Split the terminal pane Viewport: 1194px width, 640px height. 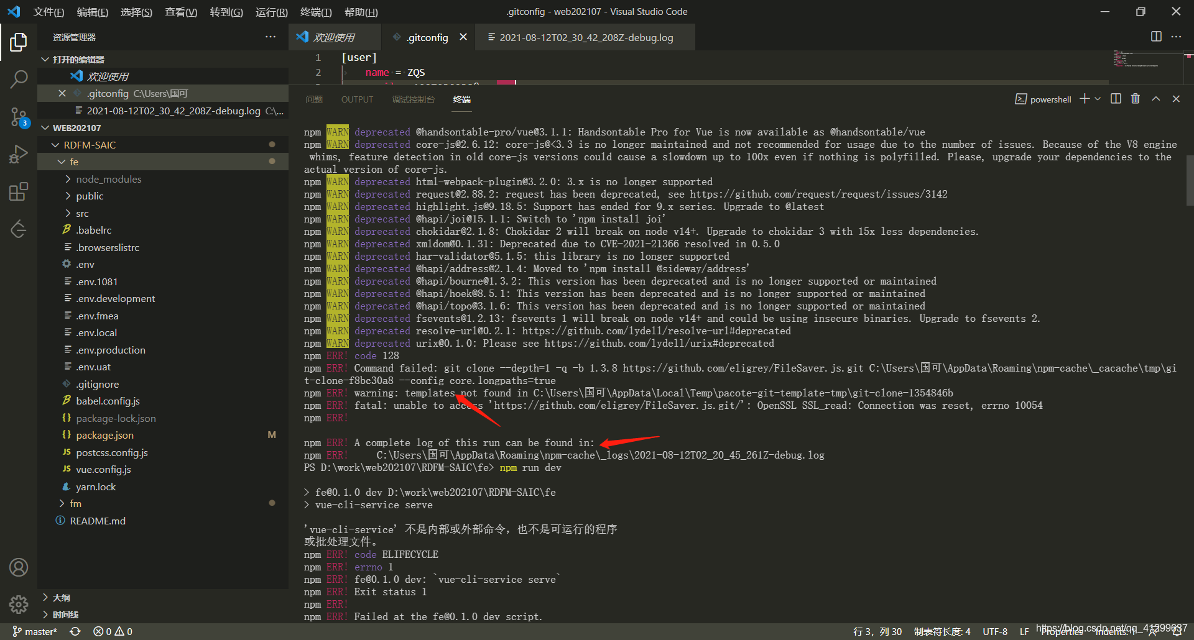click(x=1116, y=99)
